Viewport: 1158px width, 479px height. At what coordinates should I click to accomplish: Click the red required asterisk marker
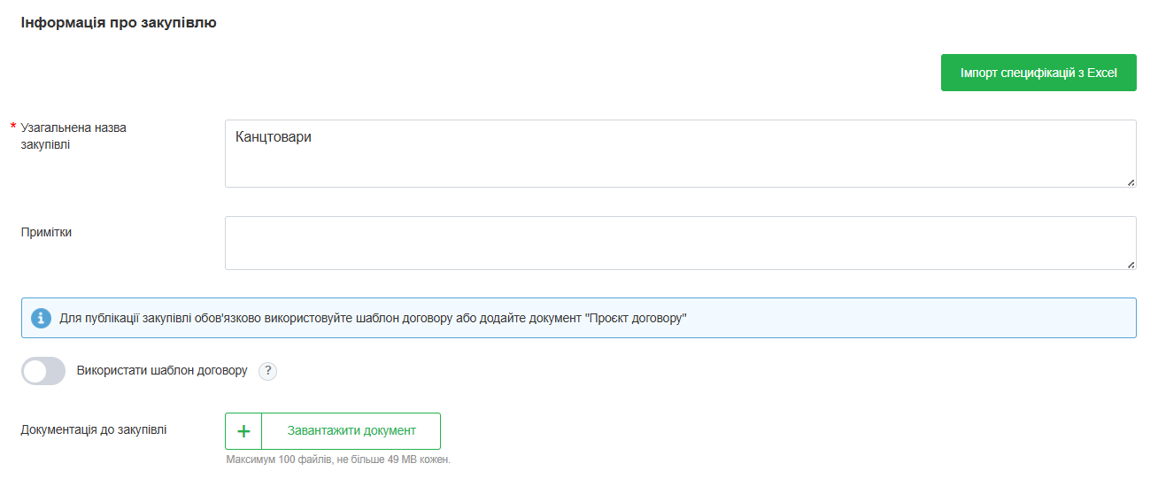[x=13, y=127]
